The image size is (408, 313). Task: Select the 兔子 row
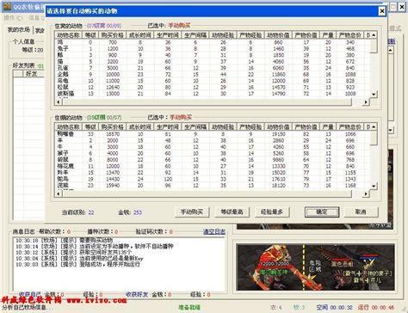click(x=212, y=49)
